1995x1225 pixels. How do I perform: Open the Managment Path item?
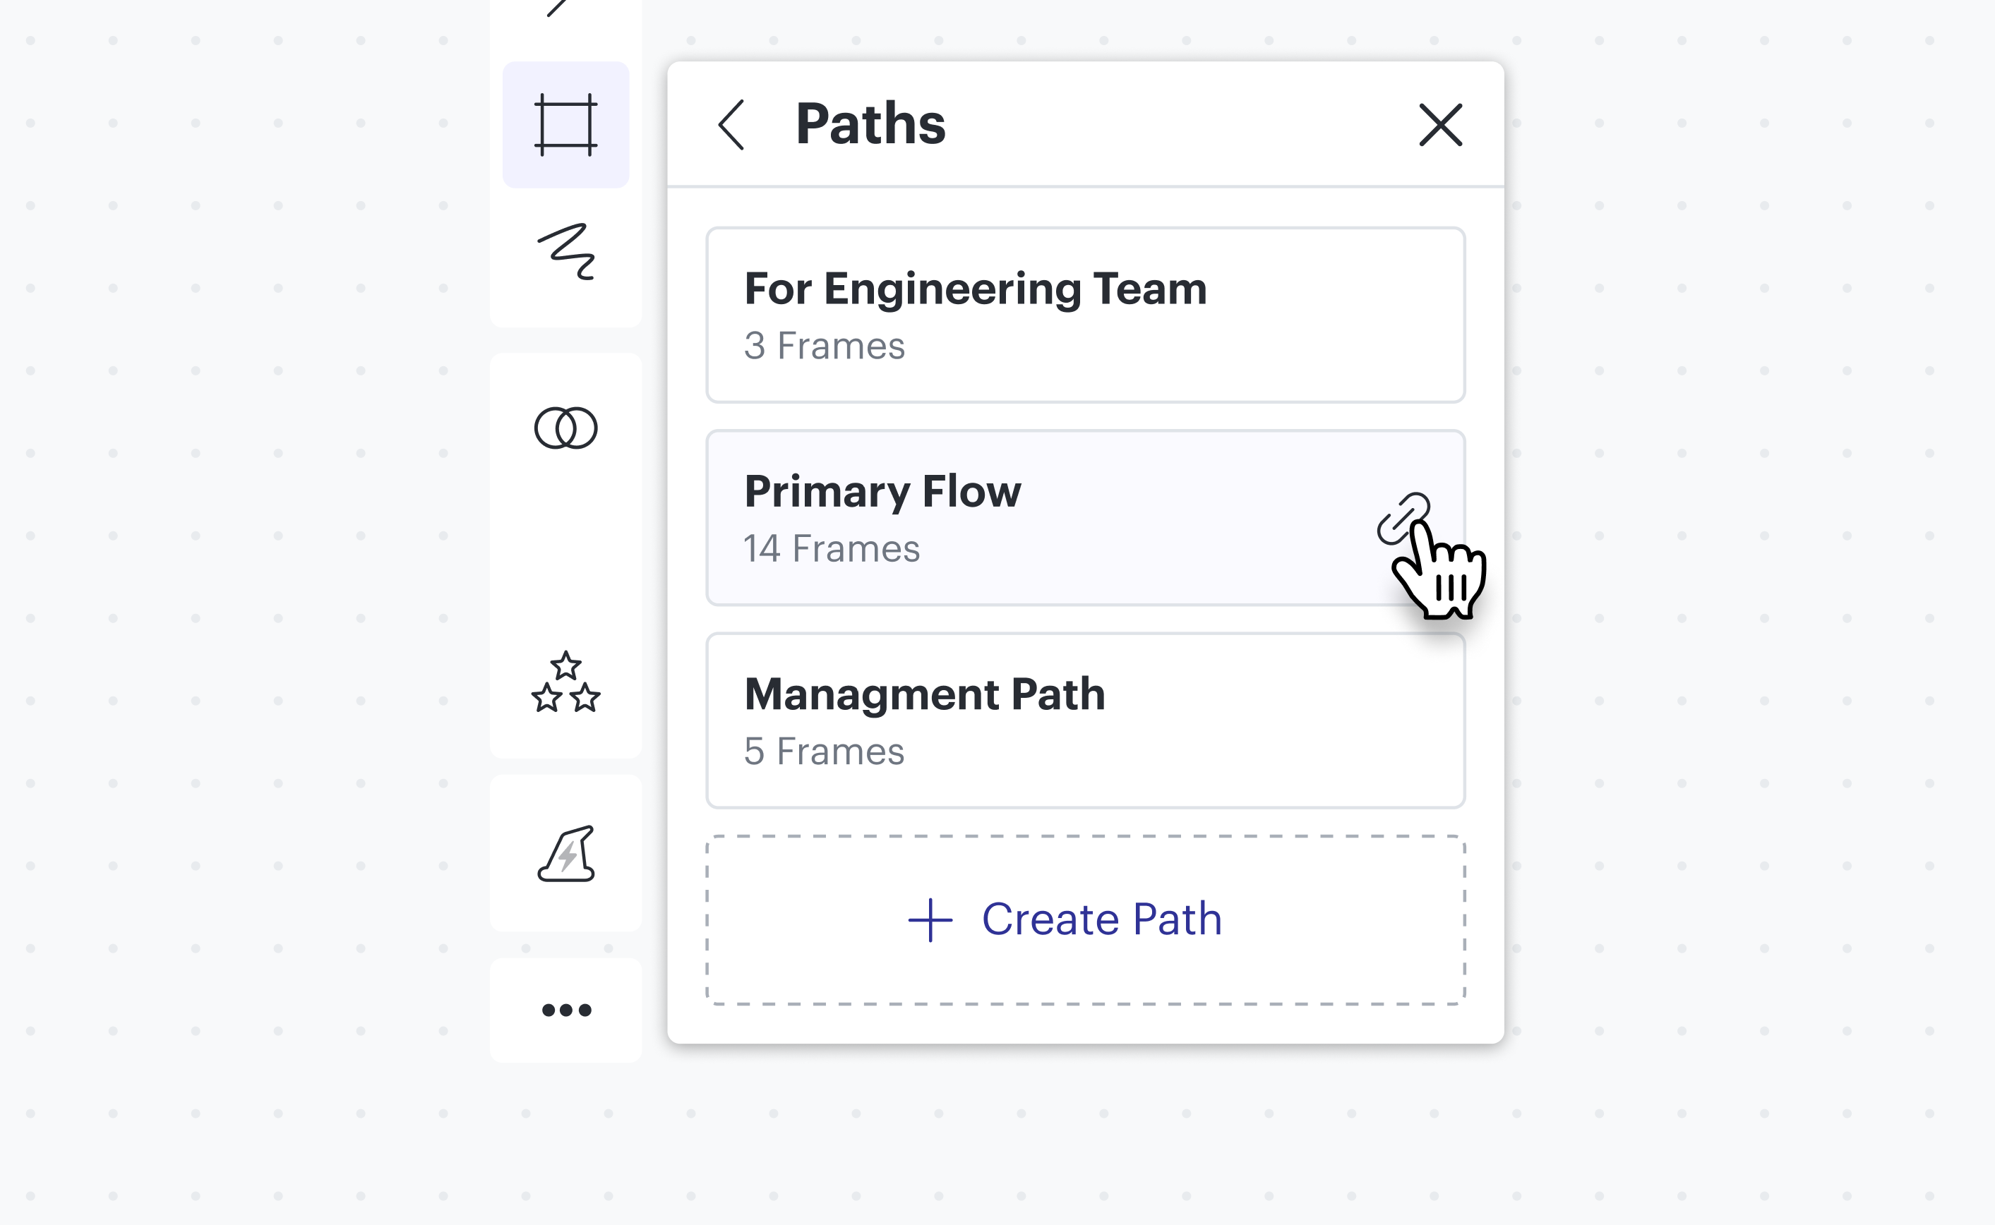tap(924, 694)
